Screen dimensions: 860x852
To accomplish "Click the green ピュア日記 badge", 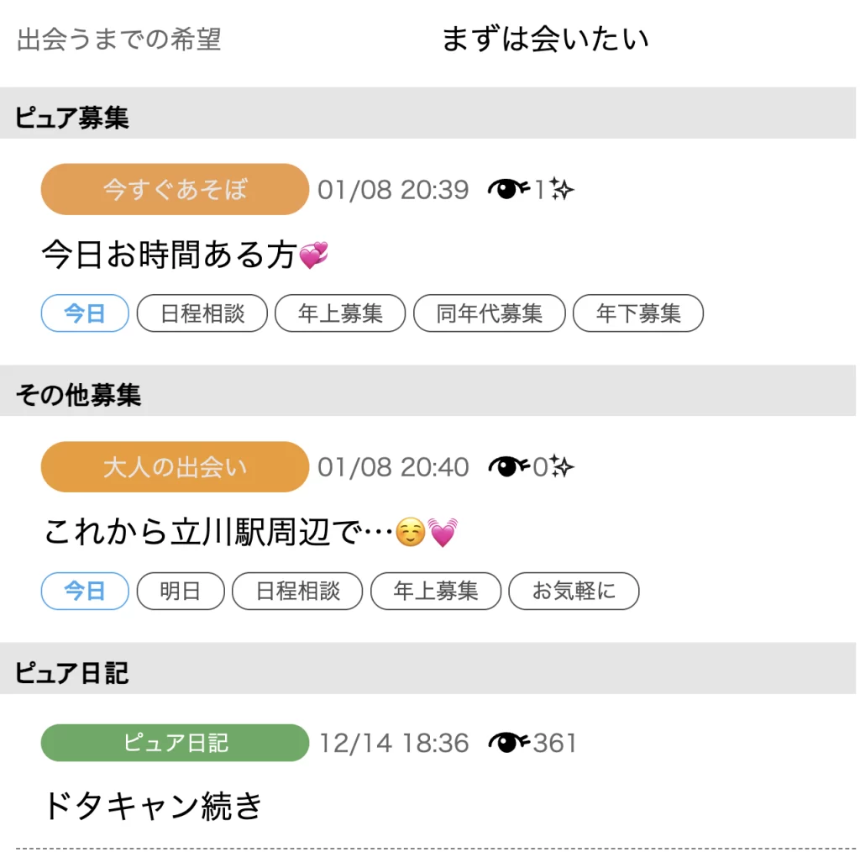I will tap(174, 742).
